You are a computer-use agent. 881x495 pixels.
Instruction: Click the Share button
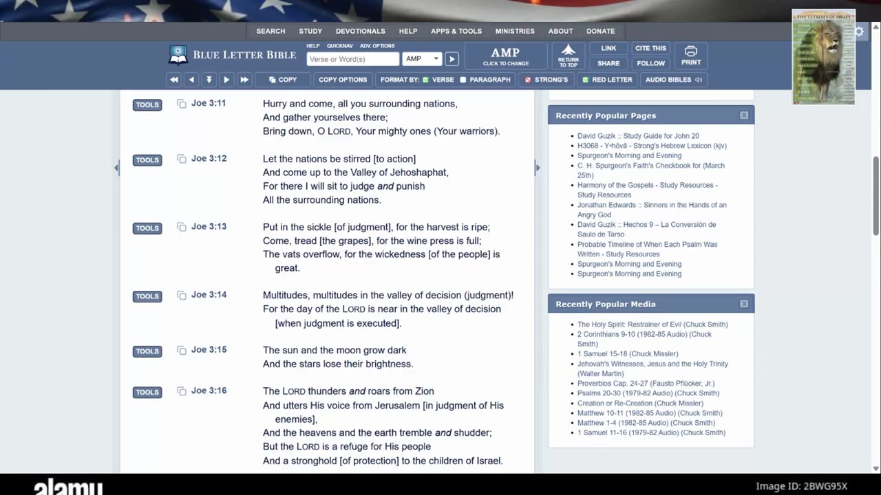click(x=608, y=63)
